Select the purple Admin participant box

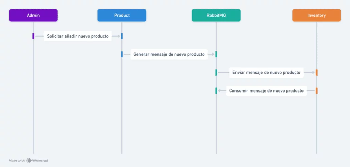(x=33, y=15)
